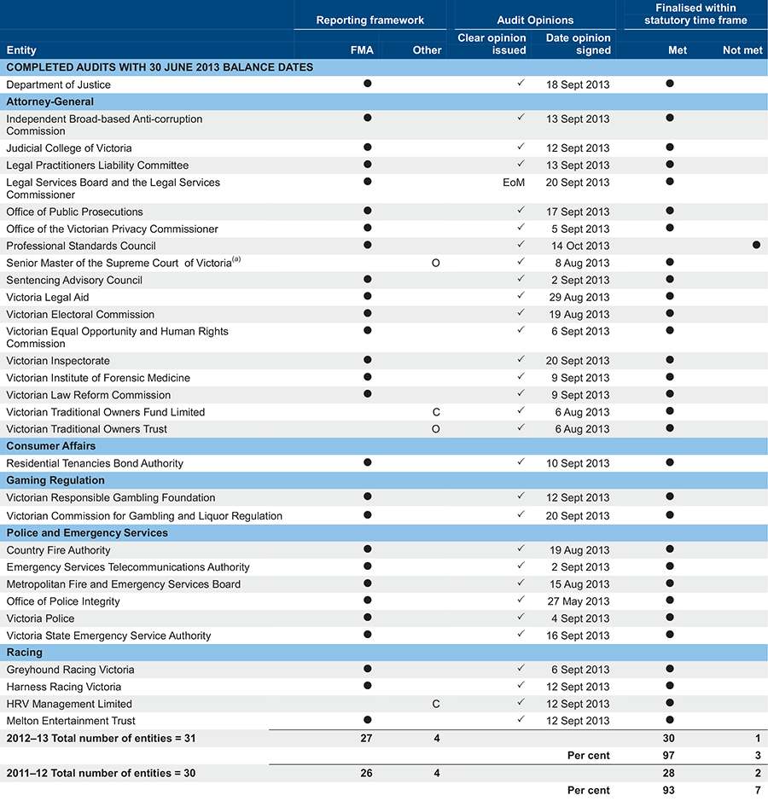
Task: Click the Met dot for Harness Racing Victoria
Action: click(x=669, y=686)
